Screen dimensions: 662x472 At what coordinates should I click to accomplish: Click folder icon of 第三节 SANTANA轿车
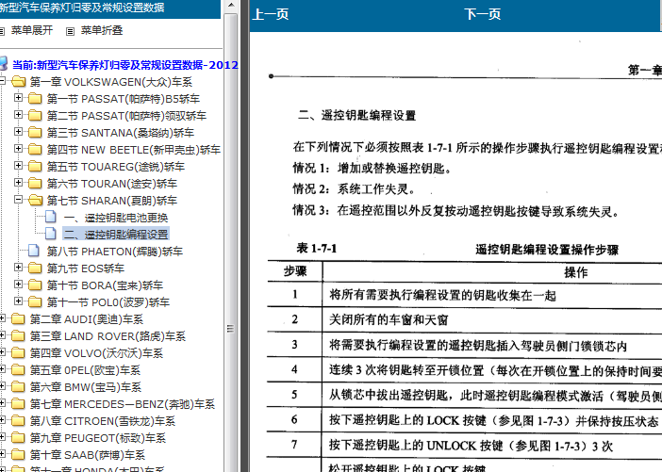(35, 132)
